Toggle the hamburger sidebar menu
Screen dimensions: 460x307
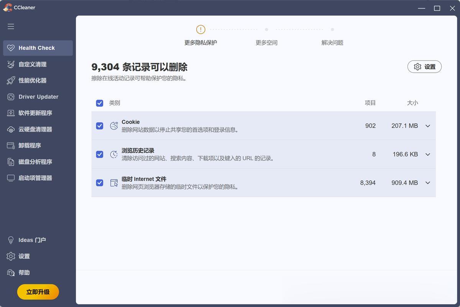tap(11, 26)
